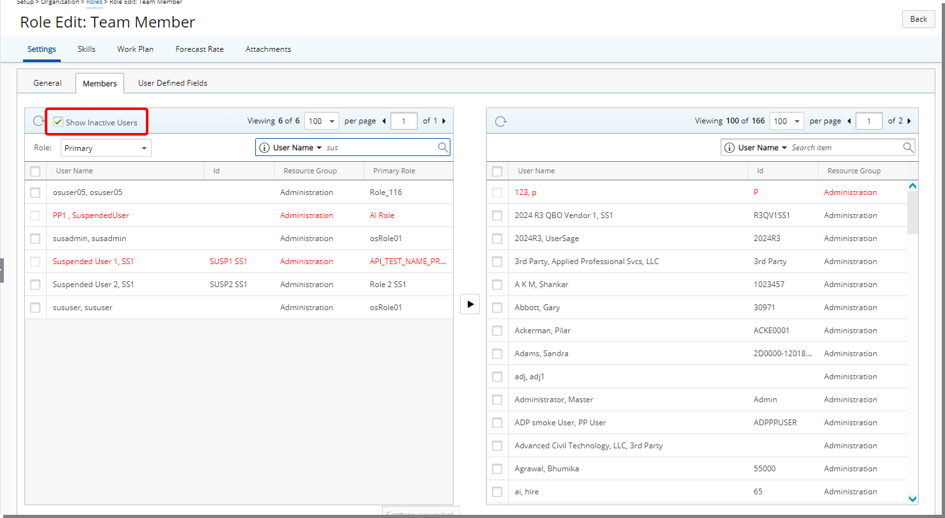This screenshot has height=518, width=945.
Task: Click the move arrow between the lists
Action: [x=470, y=304]
